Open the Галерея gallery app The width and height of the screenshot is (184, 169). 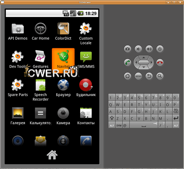(x=18, y=116)
